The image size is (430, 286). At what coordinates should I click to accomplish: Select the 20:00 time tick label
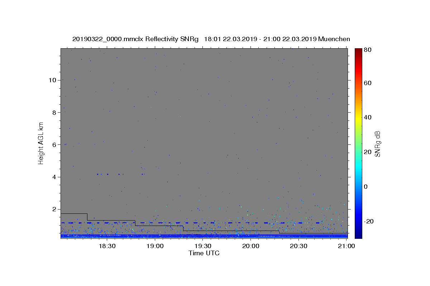250,246
